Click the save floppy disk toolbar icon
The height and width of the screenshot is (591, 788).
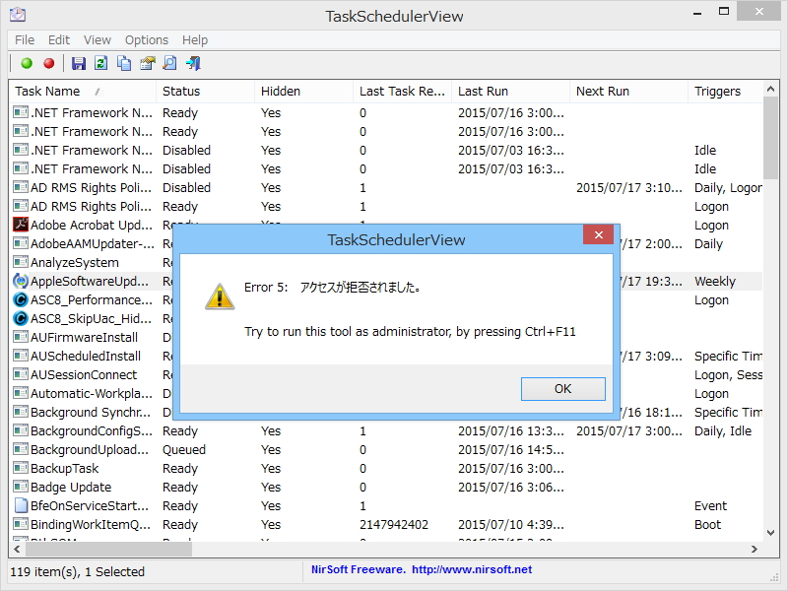point(79,63)
